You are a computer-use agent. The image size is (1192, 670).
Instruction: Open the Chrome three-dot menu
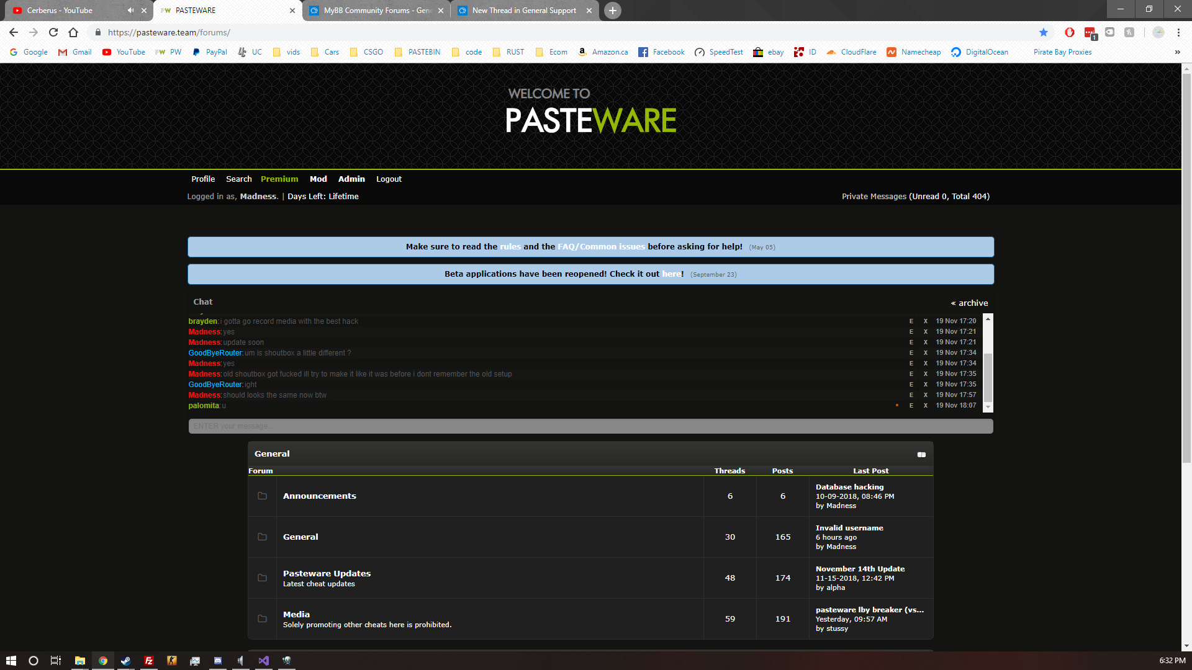click(x=1178, y=32)
